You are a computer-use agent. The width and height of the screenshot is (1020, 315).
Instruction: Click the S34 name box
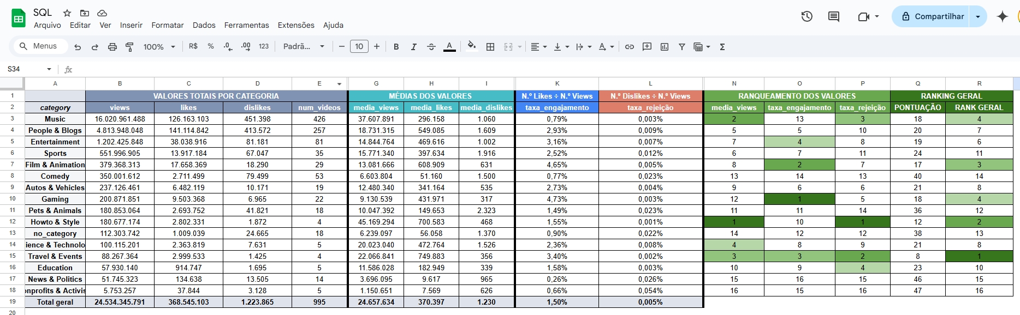(x=25, y=69)
